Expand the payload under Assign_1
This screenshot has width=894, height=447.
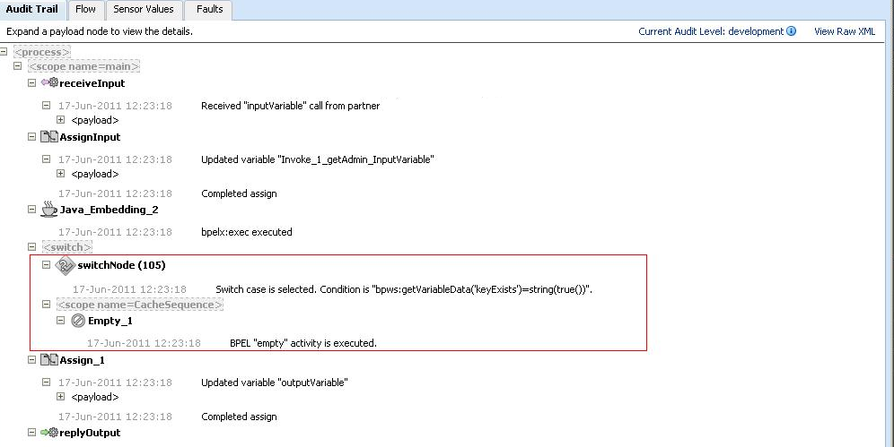point(61,396)
